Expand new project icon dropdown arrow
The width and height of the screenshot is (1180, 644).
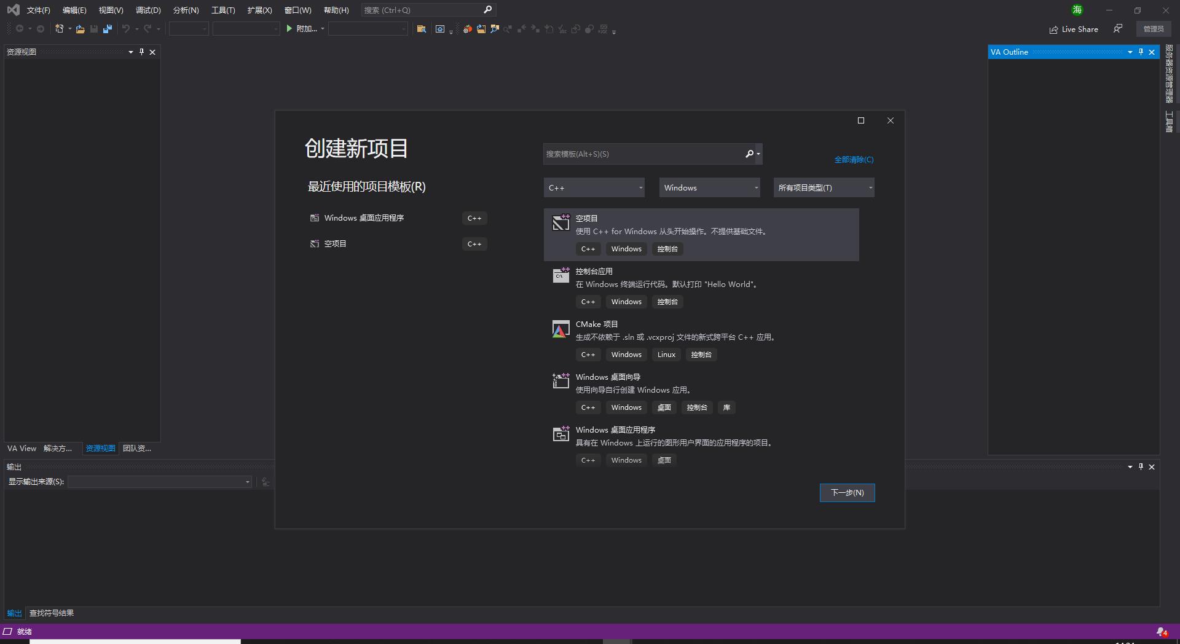click(69, 29)
